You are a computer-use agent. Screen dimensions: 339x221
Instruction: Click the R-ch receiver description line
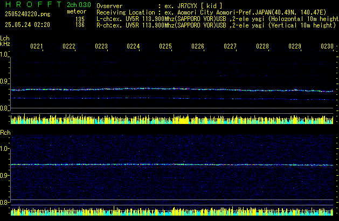click(216, 25)
